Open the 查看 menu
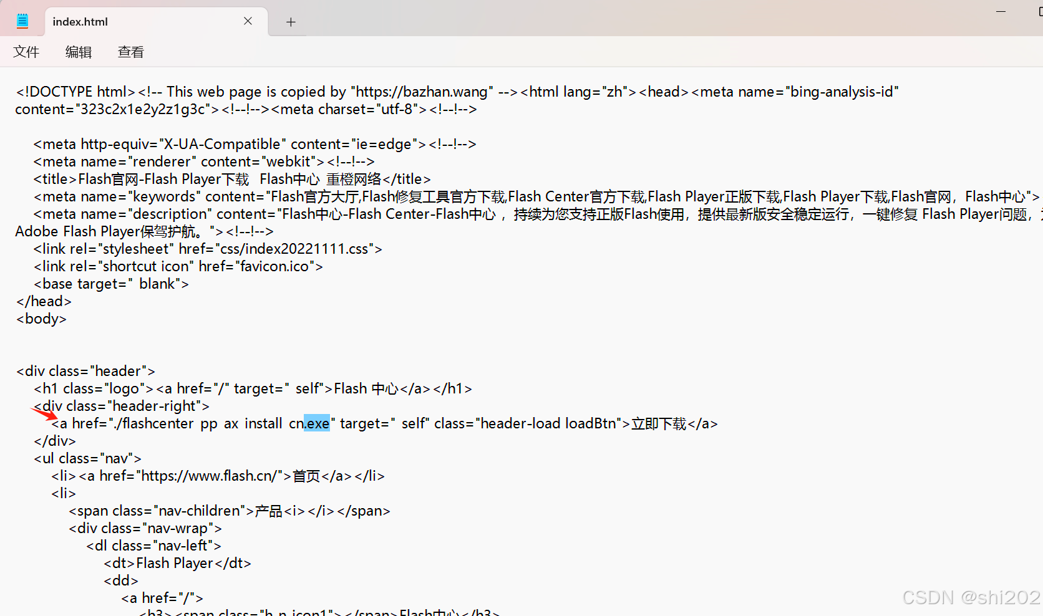 click(131, 52)
